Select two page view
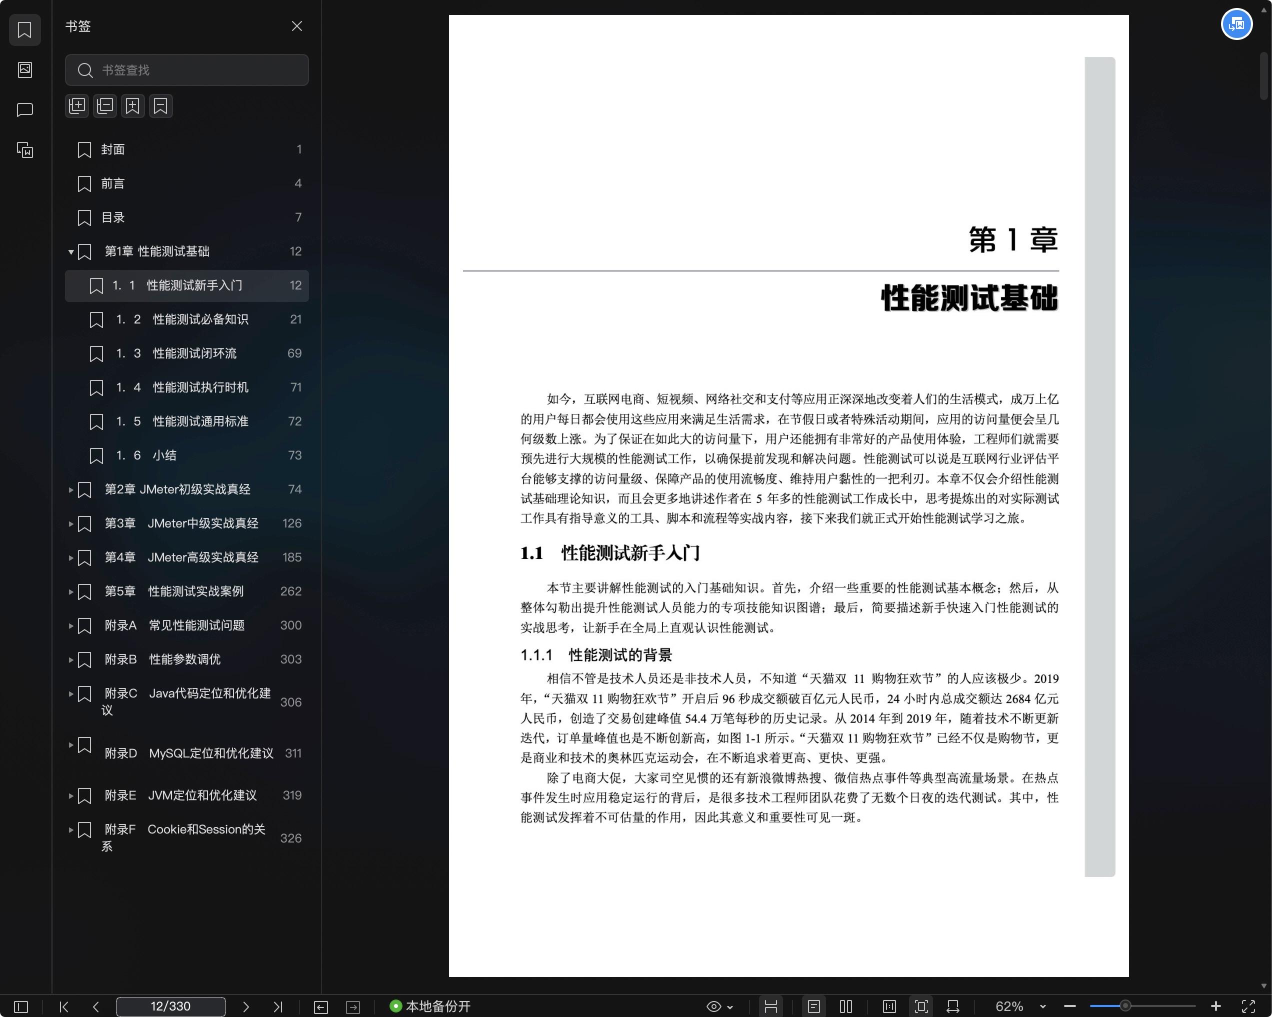The width and height of the screenshot is (1272, 1017). (x=846, y=1006)
